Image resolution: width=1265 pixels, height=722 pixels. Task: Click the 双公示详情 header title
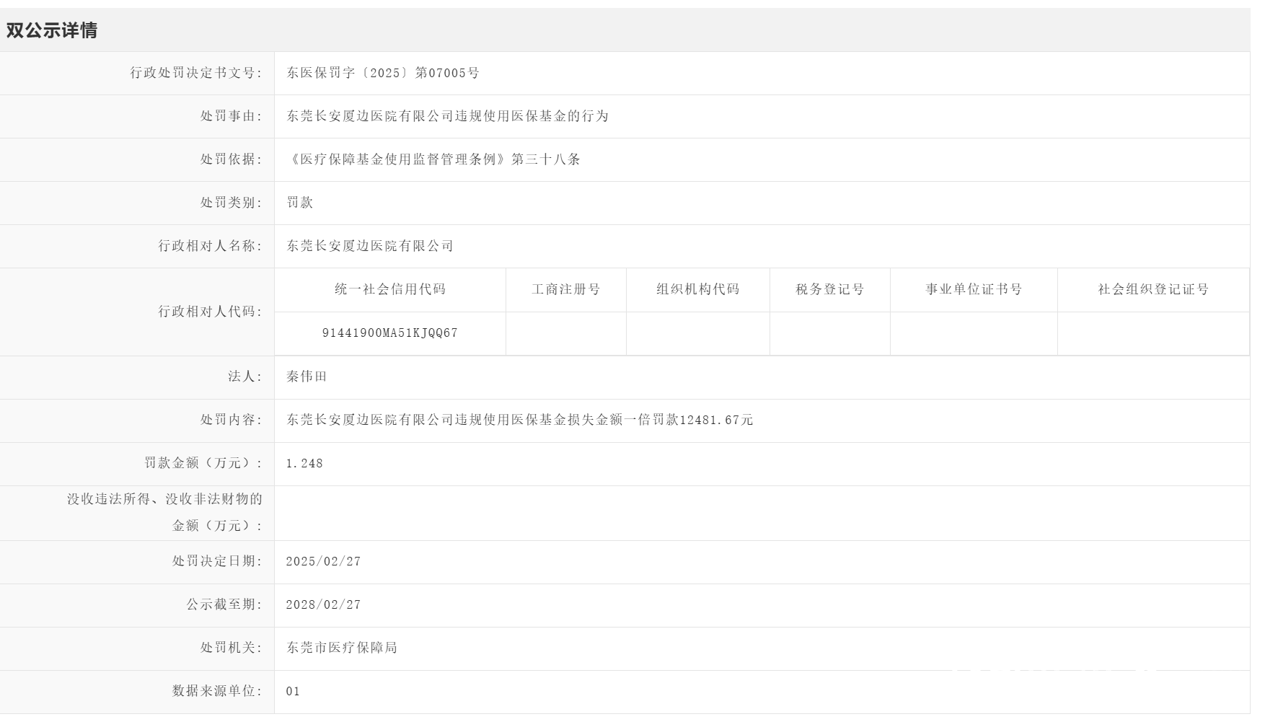51,30
